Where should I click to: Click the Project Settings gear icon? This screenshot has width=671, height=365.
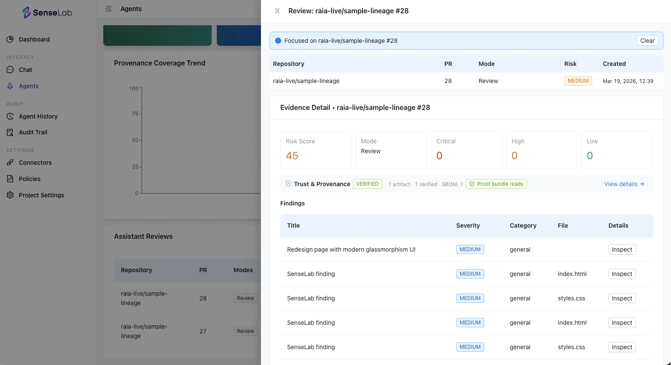pos(10,195)
